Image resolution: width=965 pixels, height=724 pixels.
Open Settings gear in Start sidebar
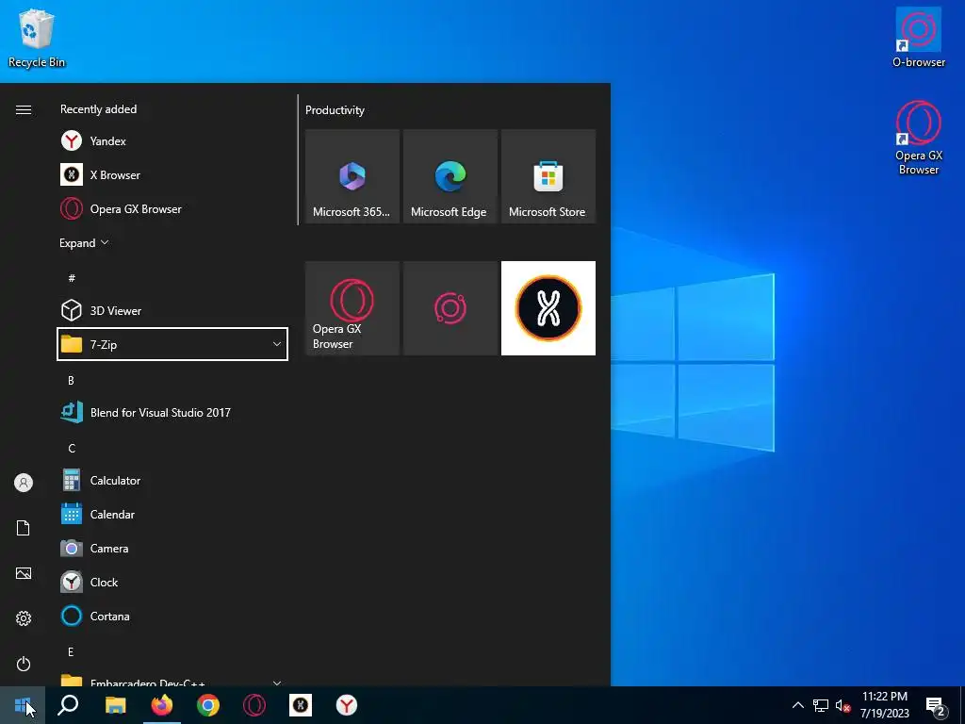pos(24,618)
